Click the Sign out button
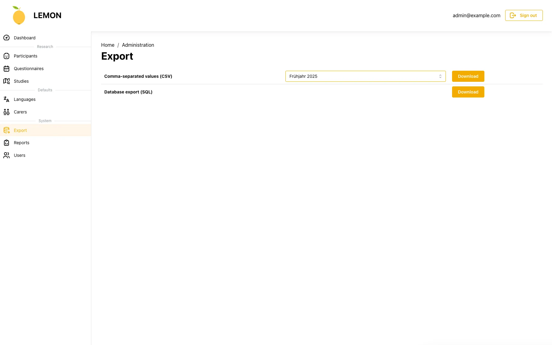 coord(524,15)
